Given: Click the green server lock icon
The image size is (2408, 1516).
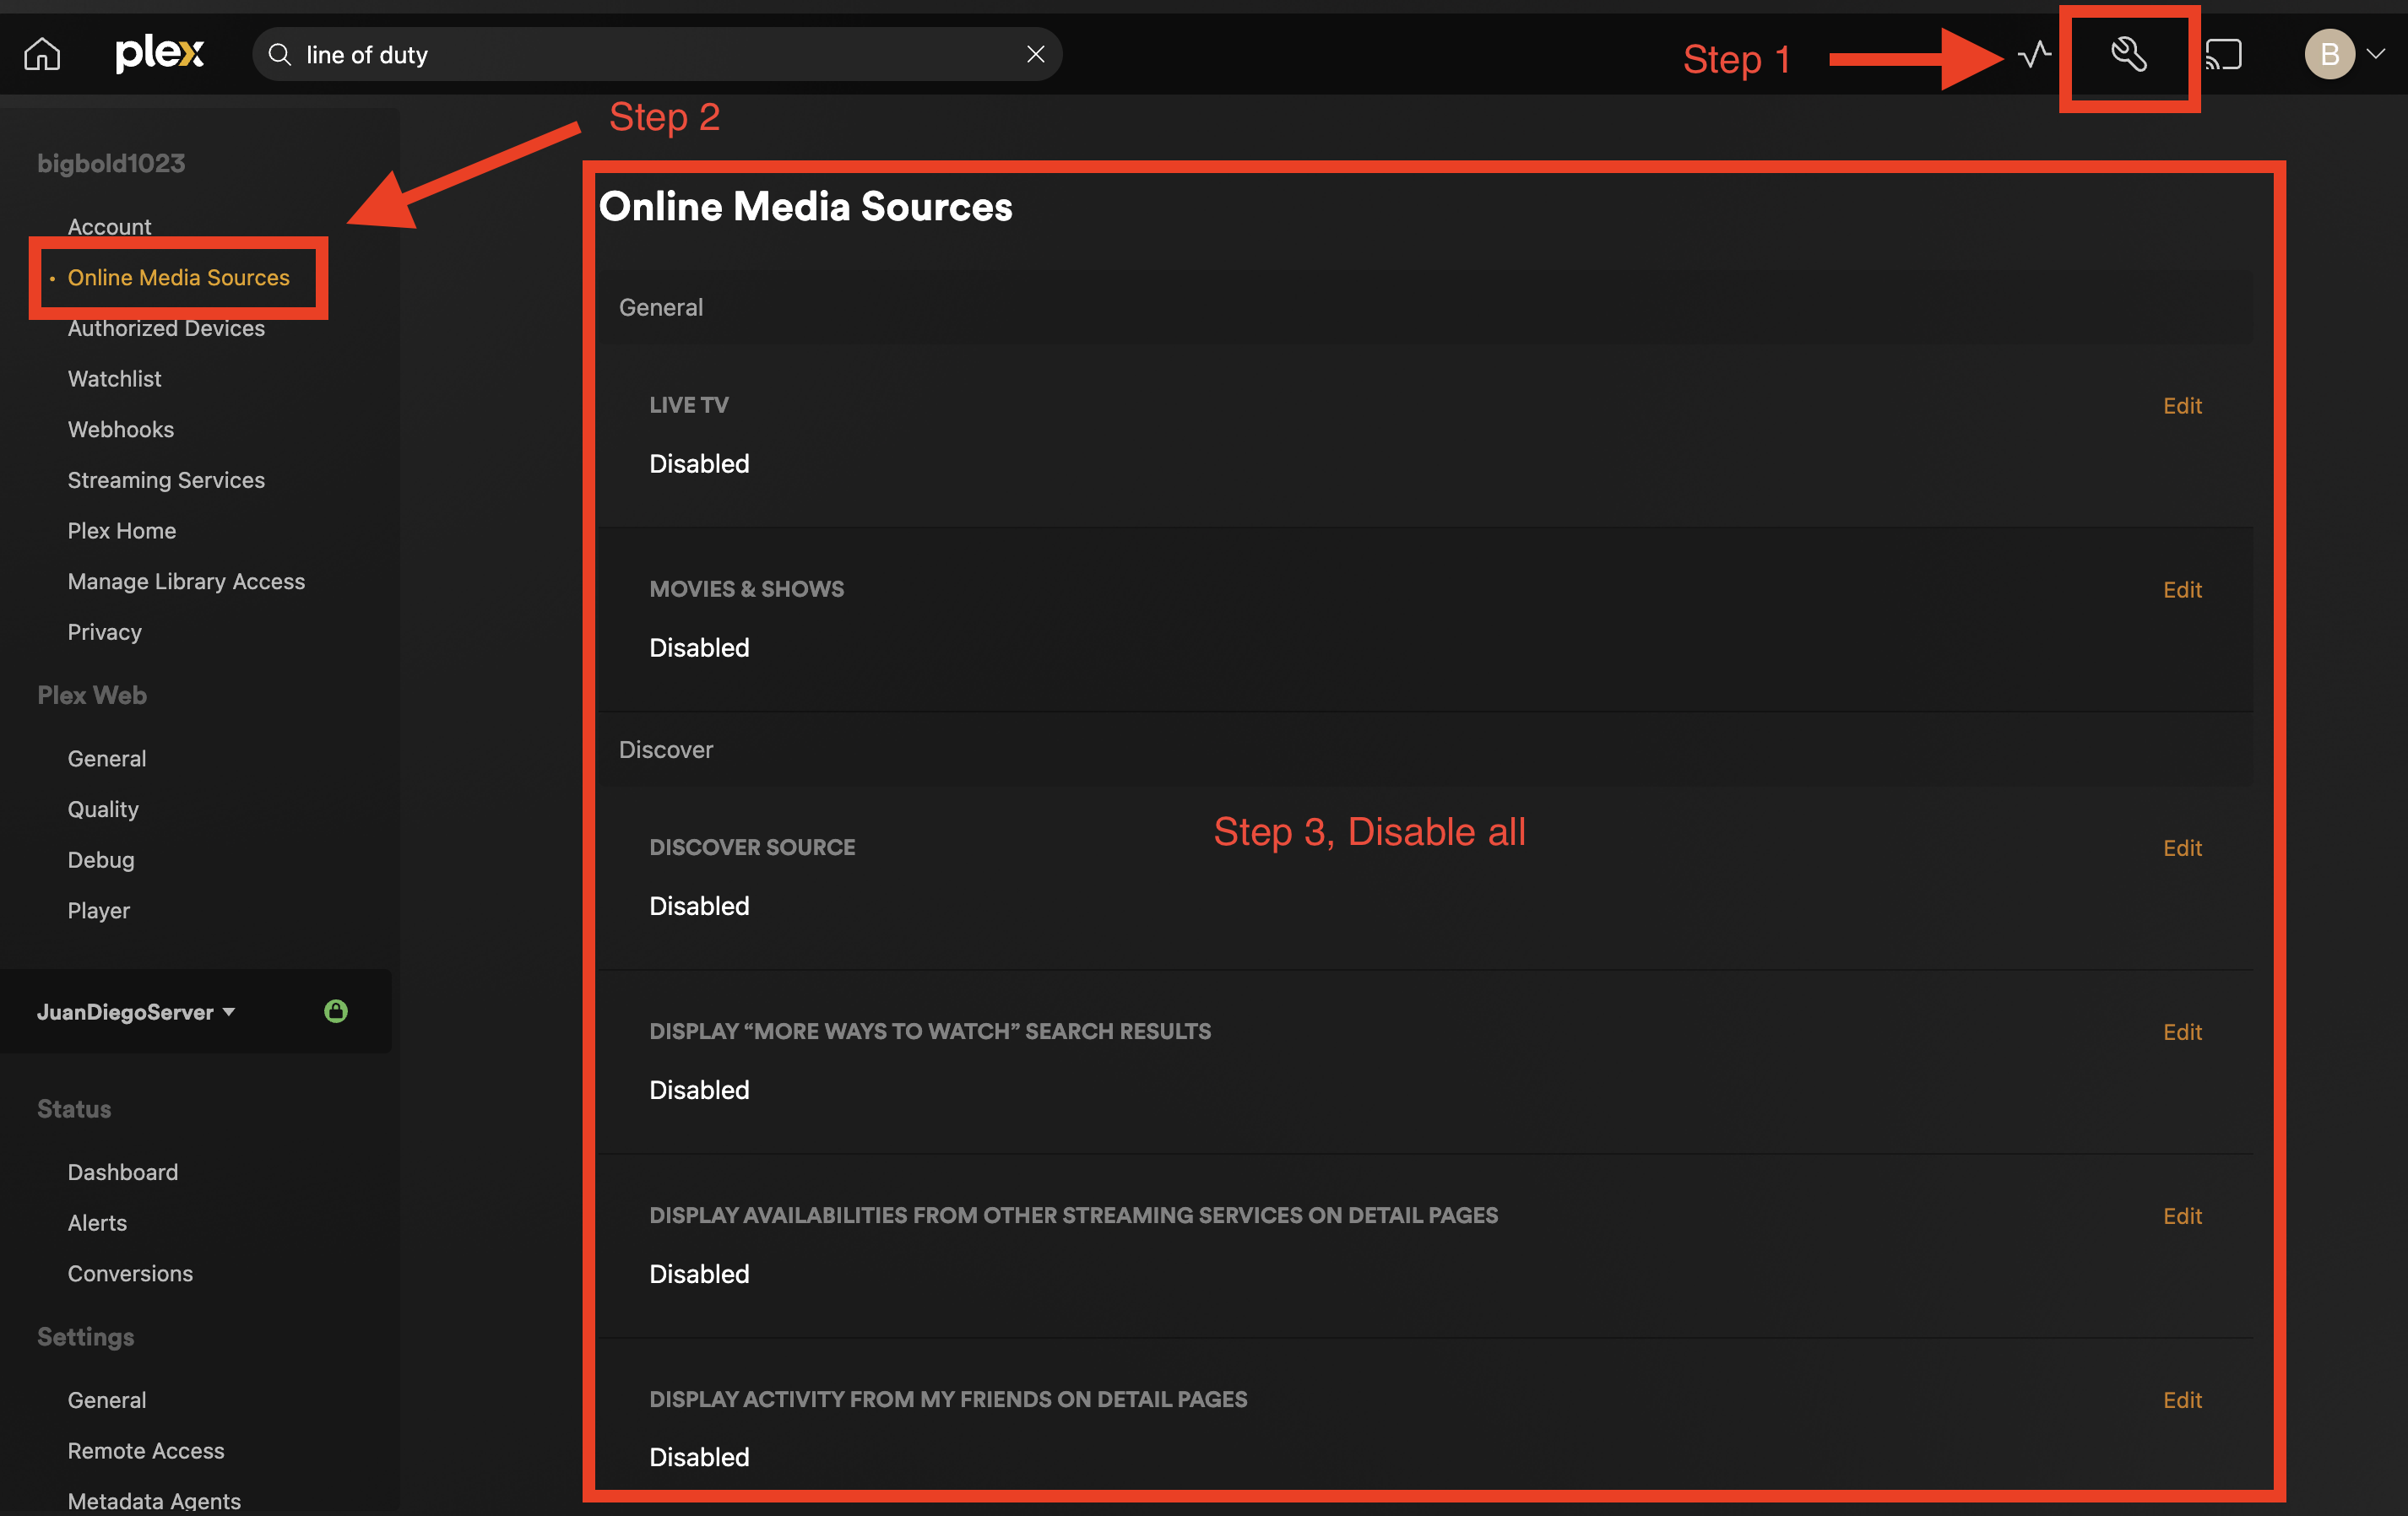Looking at the screenshot, I should click(336, 1011).
